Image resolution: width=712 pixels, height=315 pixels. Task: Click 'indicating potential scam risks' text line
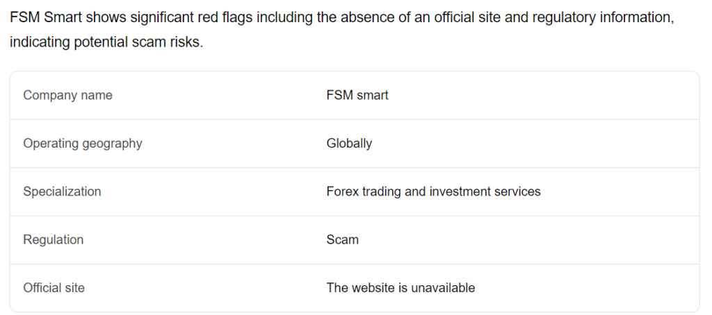pyautogui.click(x=106, y=42)
